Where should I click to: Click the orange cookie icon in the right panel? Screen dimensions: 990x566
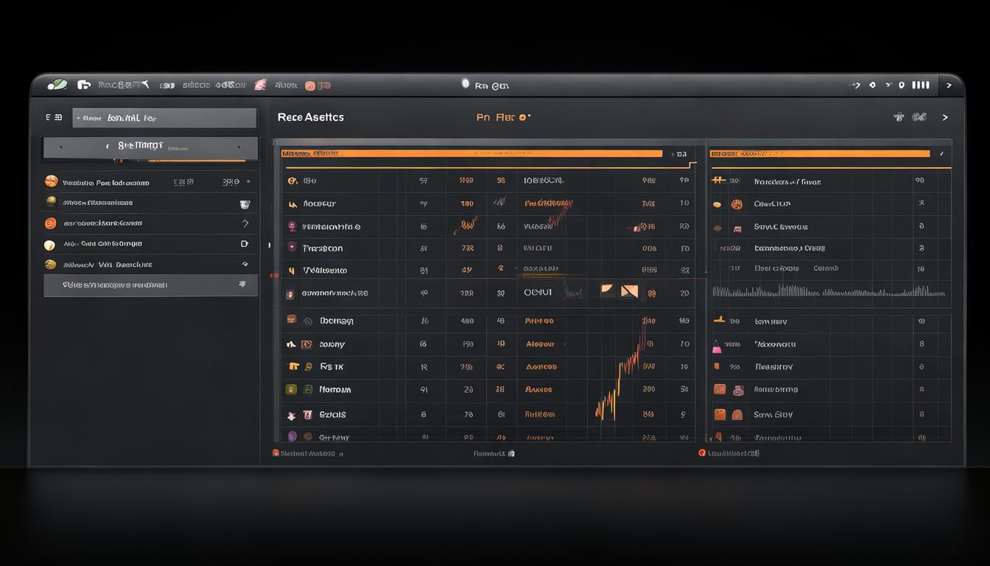coord(736,204)
